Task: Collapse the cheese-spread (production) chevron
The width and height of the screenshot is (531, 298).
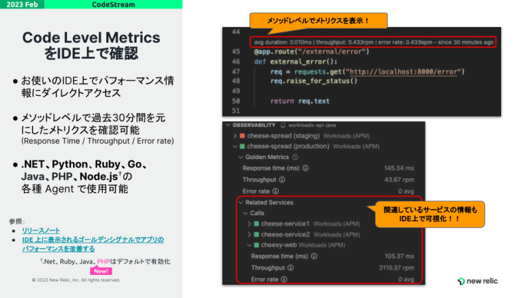Action: point(235,146)
